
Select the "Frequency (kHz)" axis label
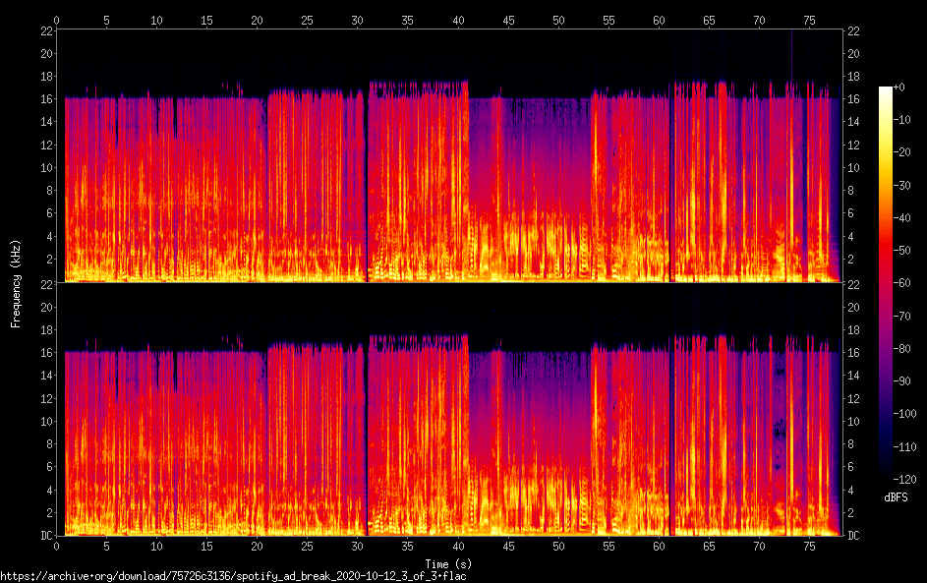point(16,284)
